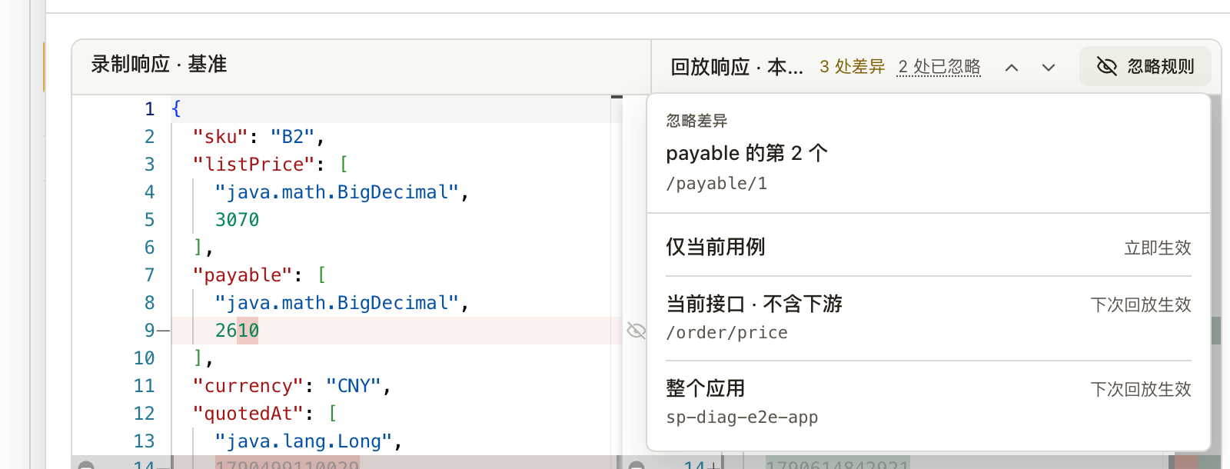Click the opening brace on line 1

pos(176,109)
